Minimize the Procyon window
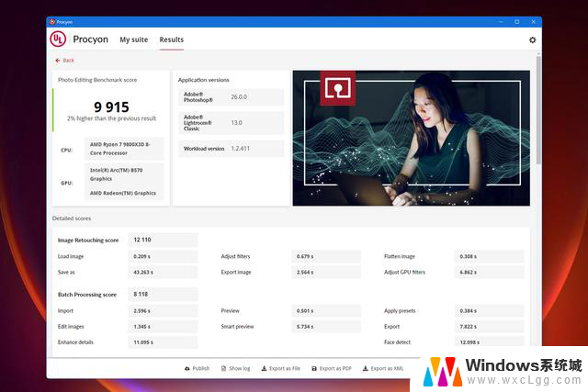 [501, 22]
